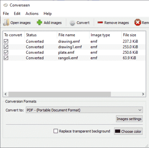Uncheck the drawing.emf convert checkbox
Screen dimensions: 149x148
[6, 41]
